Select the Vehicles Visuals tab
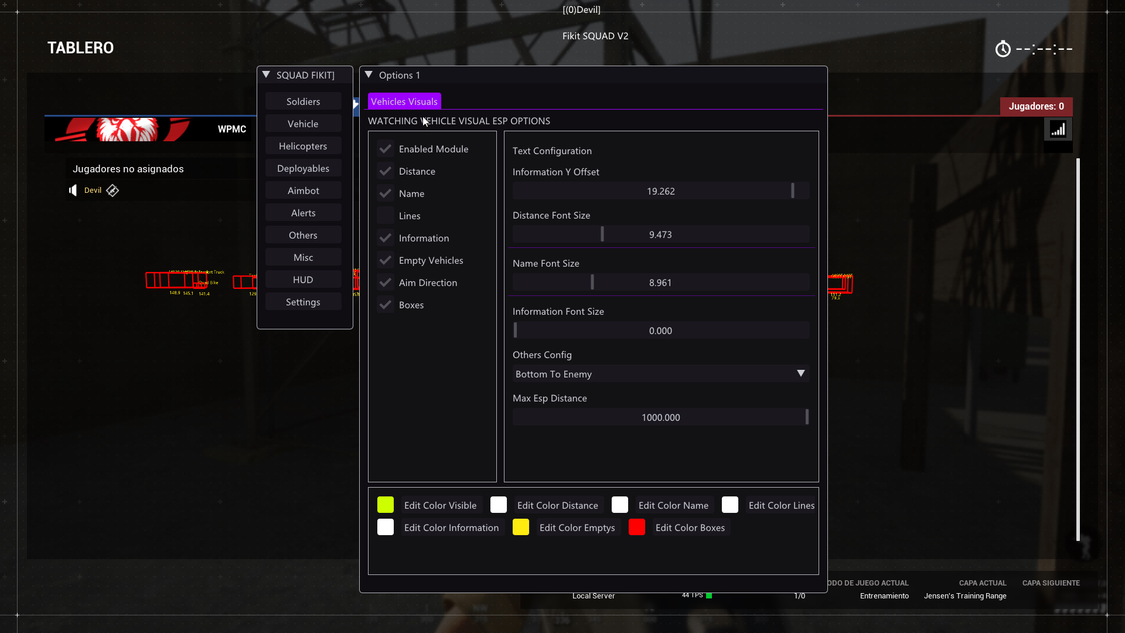Viewport: 1125px width, 633px height. coord(404,101)
